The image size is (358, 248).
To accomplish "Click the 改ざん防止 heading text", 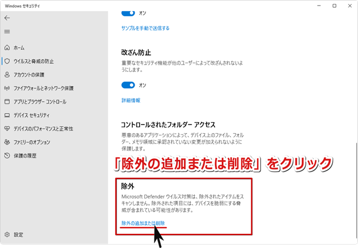I will [136, 53].
